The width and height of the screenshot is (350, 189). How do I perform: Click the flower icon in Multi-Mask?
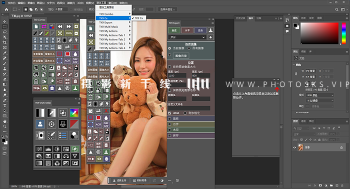click(63, 124)
